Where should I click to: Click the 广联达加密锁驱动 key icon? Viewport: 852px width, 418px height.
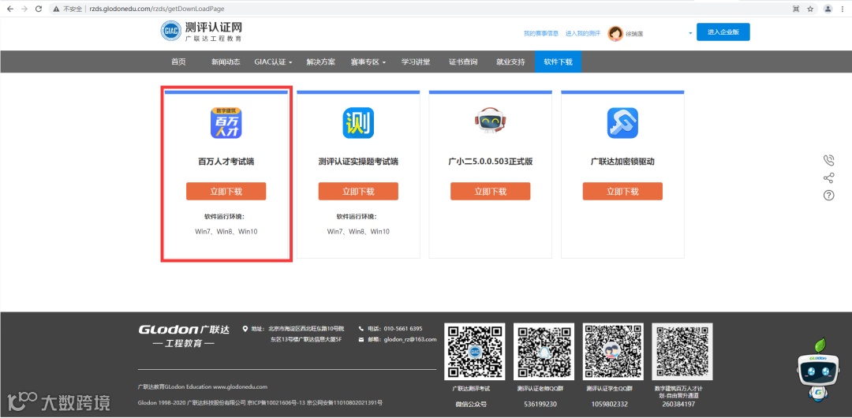(622, 123)
